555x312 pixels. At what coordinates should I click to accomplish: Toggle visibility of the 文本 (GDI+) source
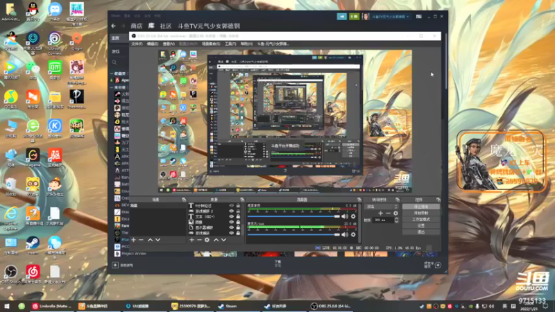[x=232, y=216]
